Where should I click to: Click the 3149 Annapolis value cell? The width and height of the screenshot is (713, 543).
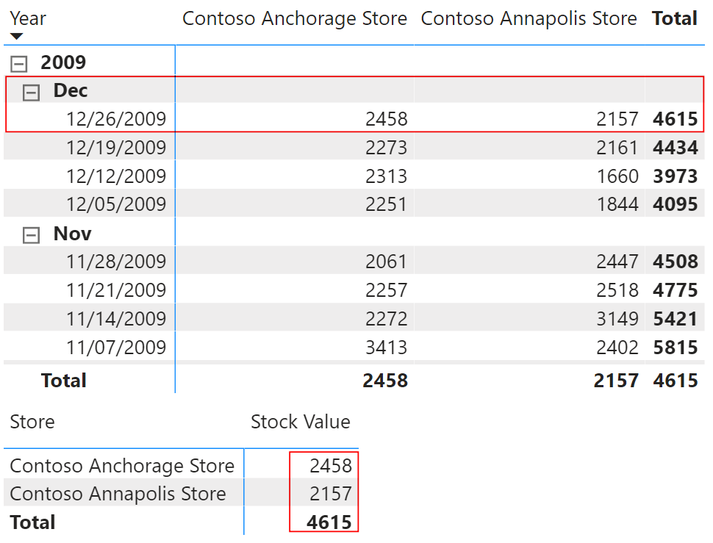pos(617,319)
